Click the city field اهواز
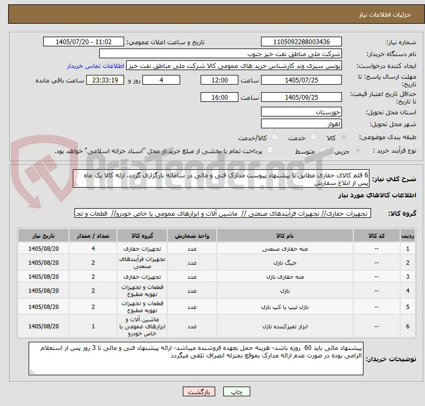This screenshot has width=425, height=406. pos(301,123)
